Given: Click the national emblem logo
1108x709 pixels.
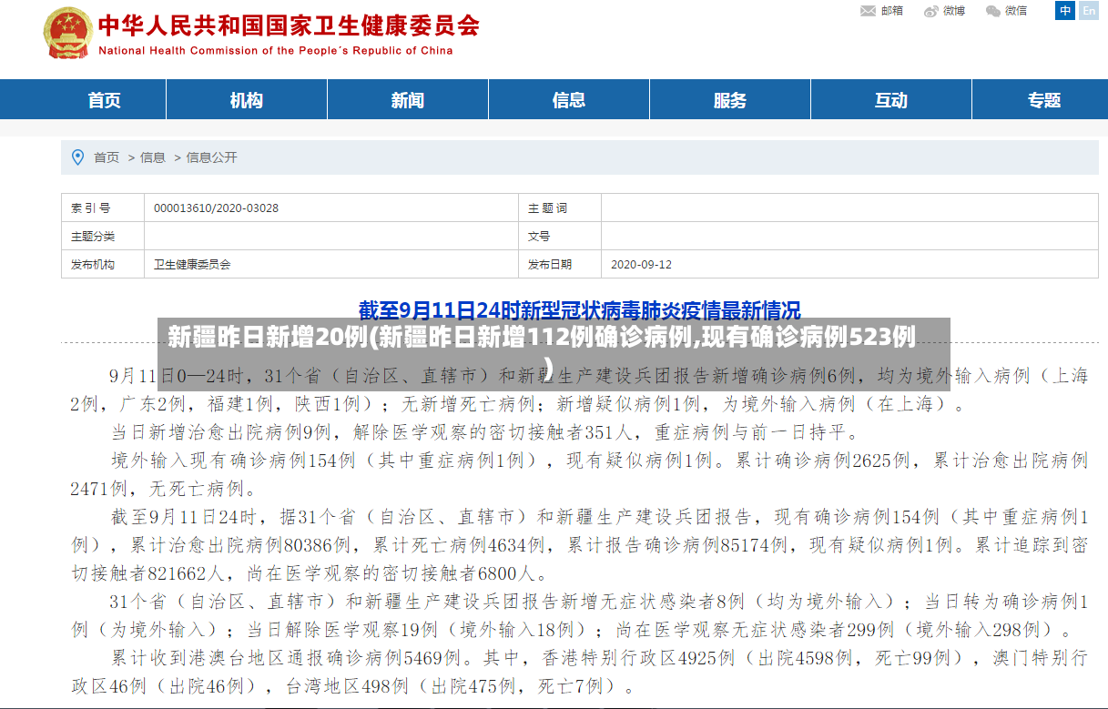Looking at the screenshot, I should point(67,34).
